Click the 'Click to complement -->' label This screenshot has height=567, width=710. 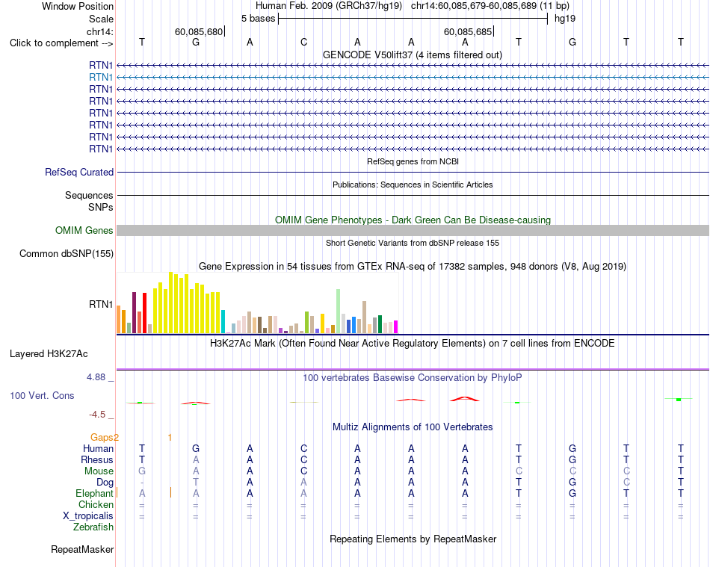pyautogui.click(x=61, y=43)
